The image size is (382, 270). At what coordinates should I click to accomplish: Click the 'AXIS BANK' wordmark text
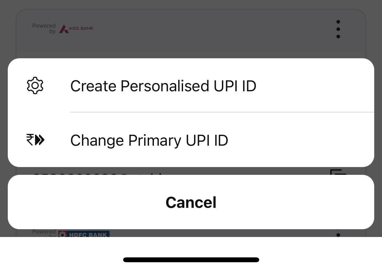point(81,28)
